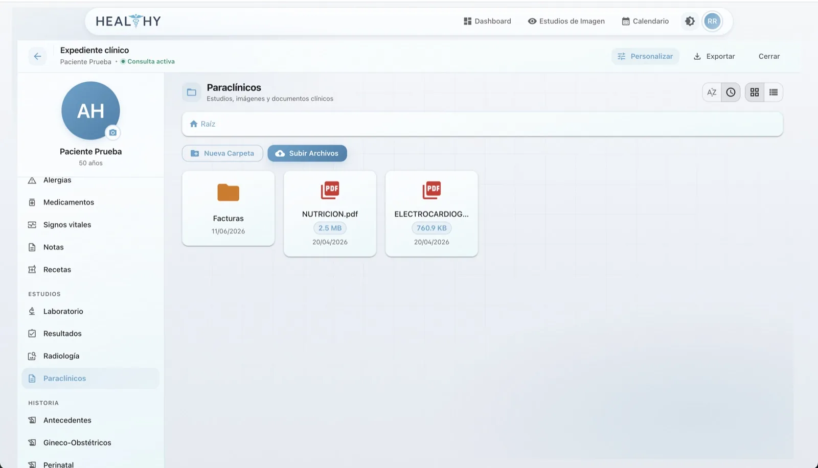This screenshot has width=818, height=468.
Task: Switch to grid view
Action: click(754, 92)
